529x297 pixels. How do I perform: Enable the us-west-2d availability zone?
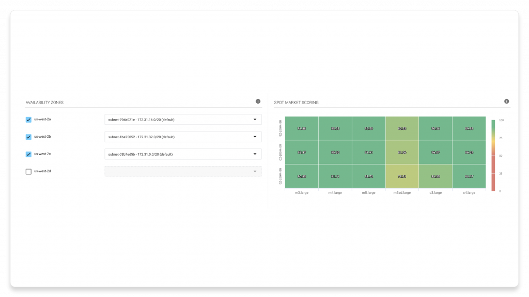point(29,171)
